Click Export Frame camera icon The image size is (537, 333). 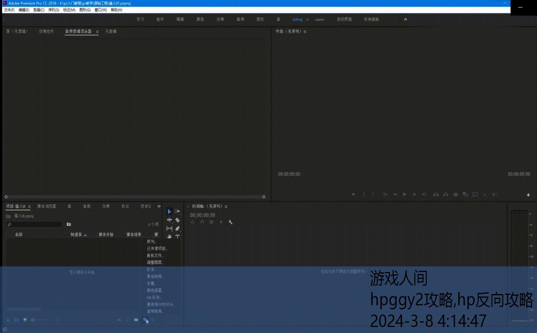(x=456, y=194)
